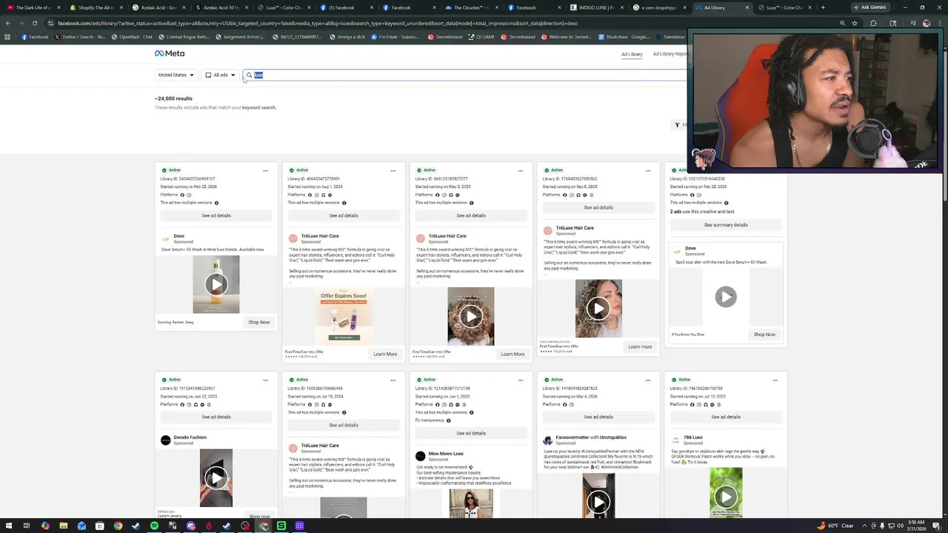Open the OpenRaid - Chat bookmark
This screenshot has height=533, width=948.
tap(131, 37)
